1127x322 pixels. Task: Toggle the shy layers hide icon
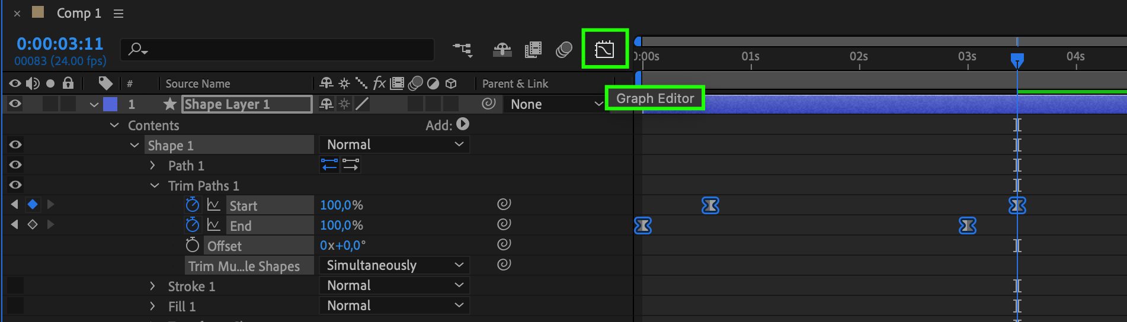[x=502, y=50]
